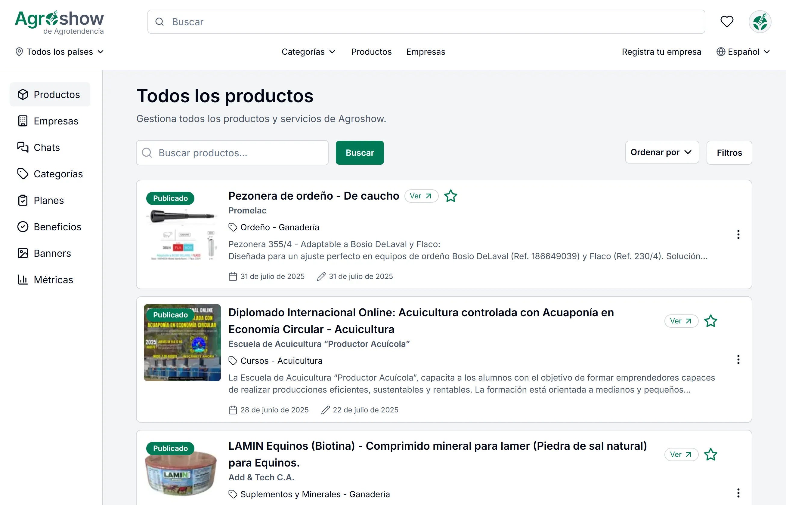Screen dimensions: 786x505
Task: Open the Chats panel
Action: coord(46,148)
